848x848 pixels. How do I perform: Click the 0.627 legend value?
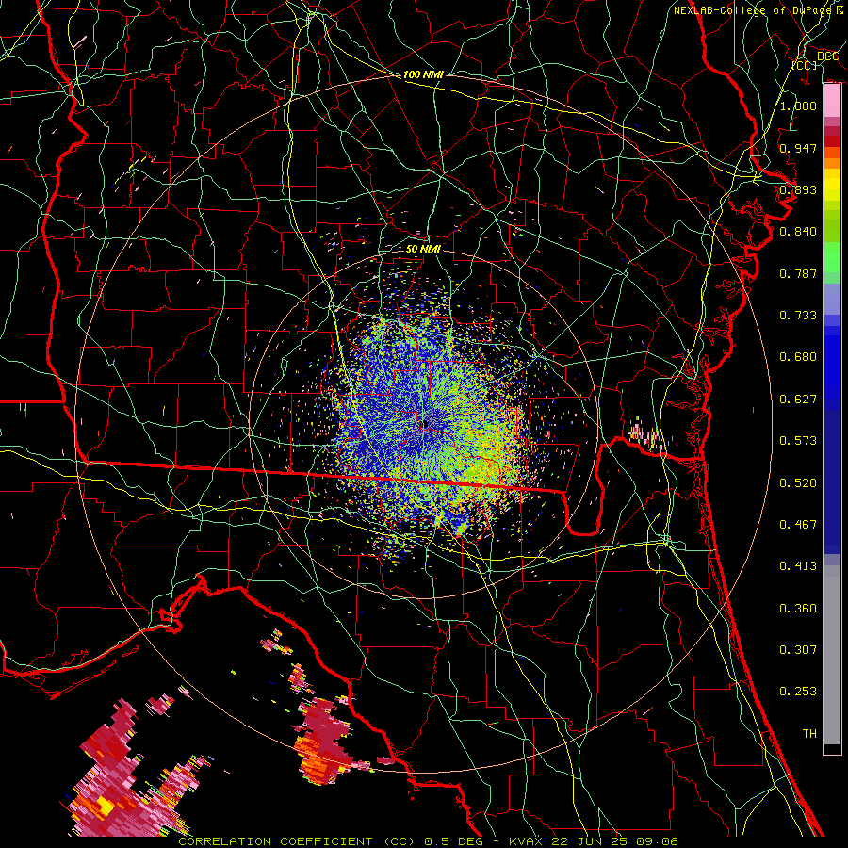[798, 400]
